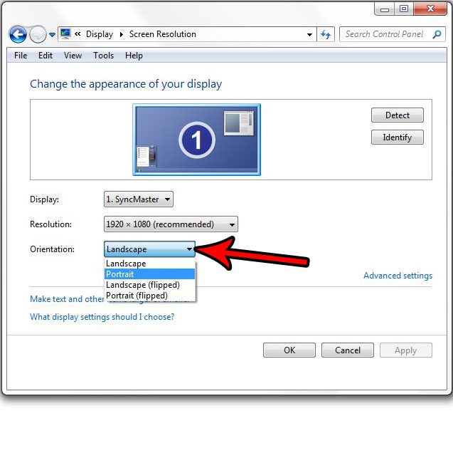Viewport: 453px width, 453px height.
Task: Choose Landscape in the orientation list
Action: 149,264
